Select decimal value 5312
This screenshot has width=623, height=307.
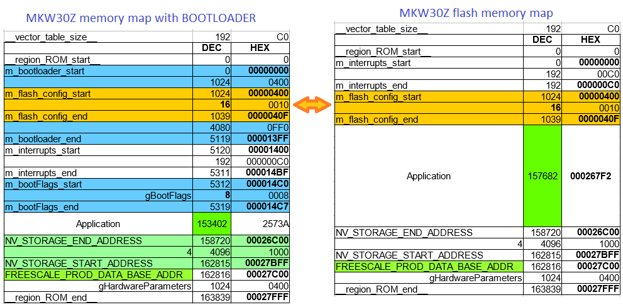pyautogui.click(x=220, y=184)
